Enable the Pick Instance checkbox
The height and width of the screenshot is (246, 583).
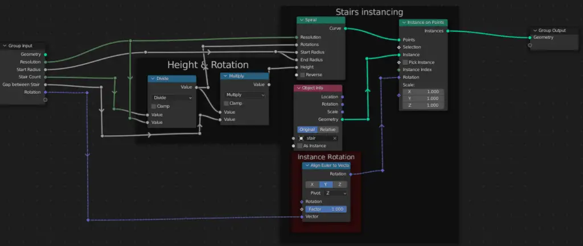tap(405, 62)
